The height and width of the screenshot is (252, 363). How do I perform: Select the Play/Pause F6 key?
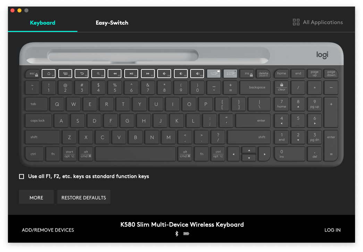coord(131,74)
